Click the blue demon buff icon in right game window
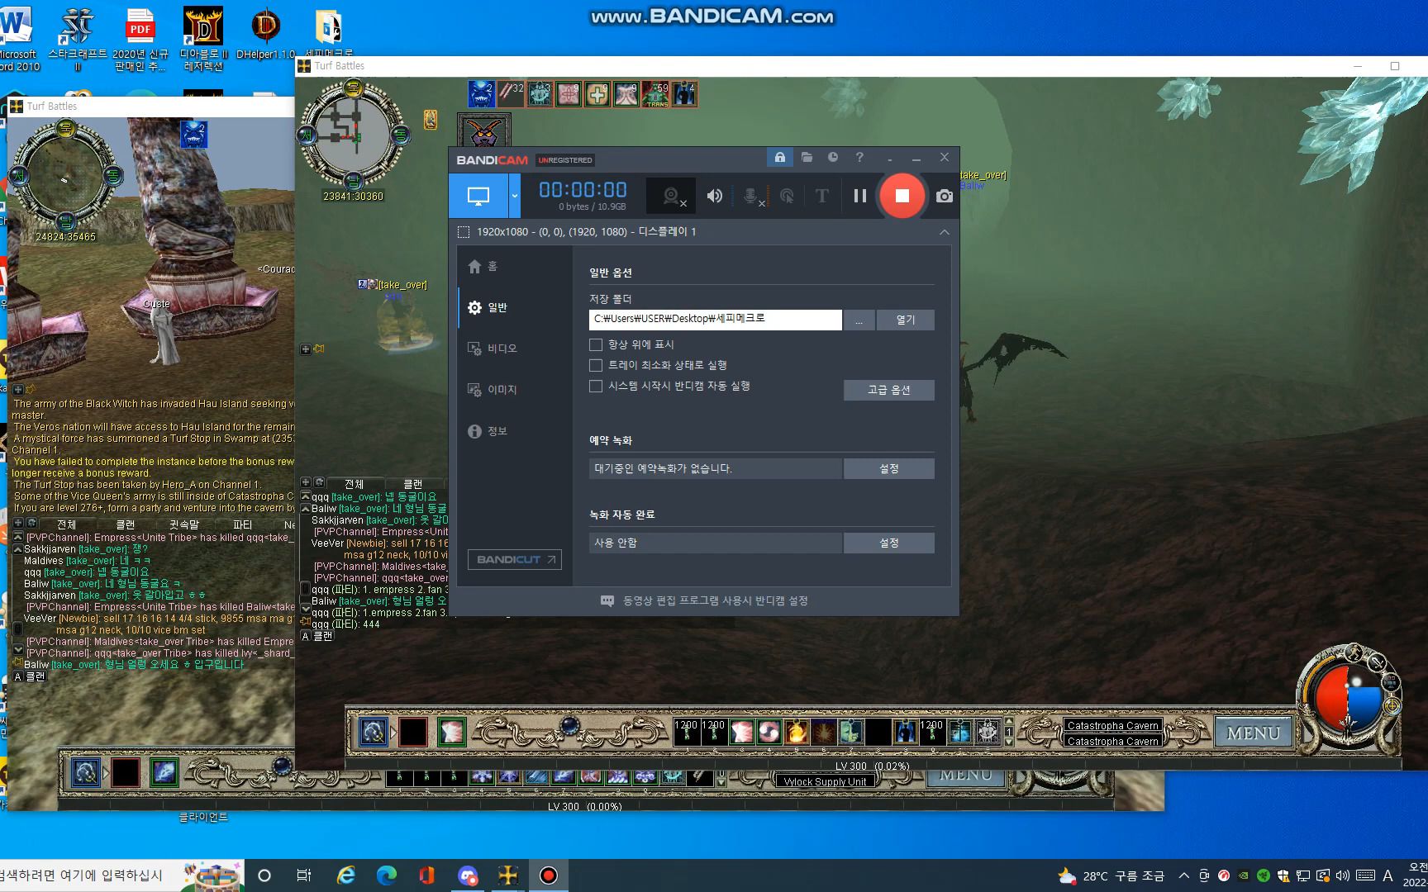Viewport: 1428px width, 892px height. tap(481, 94)
